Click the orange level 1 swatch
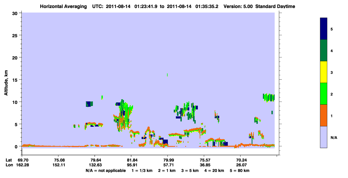 click(324, 115)
